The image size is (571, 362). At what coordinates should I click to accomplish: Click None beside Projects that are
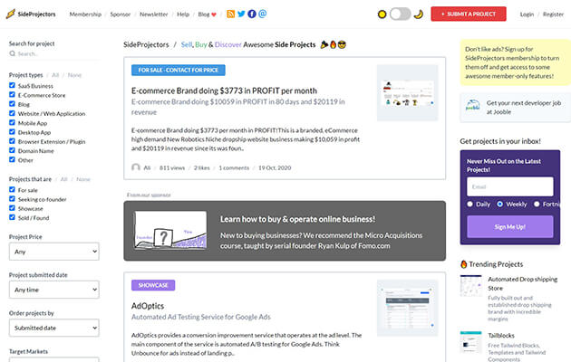pyautogui.click(x=83, y=179)
